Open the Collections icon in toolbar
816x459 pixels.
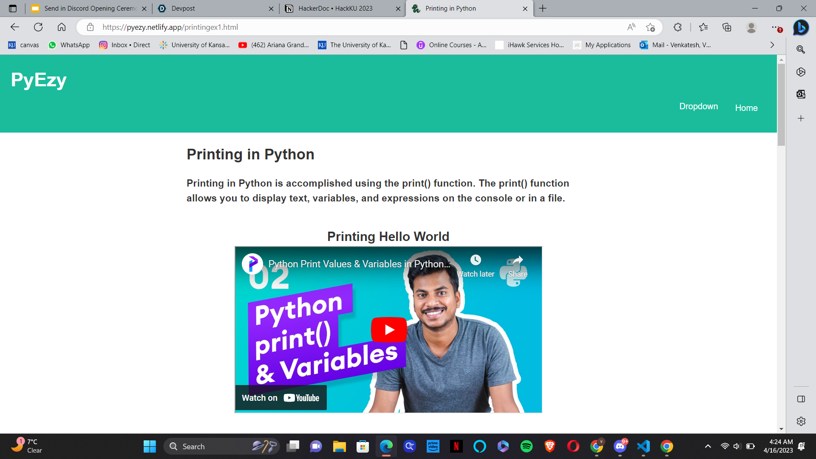tap(727, 27)
